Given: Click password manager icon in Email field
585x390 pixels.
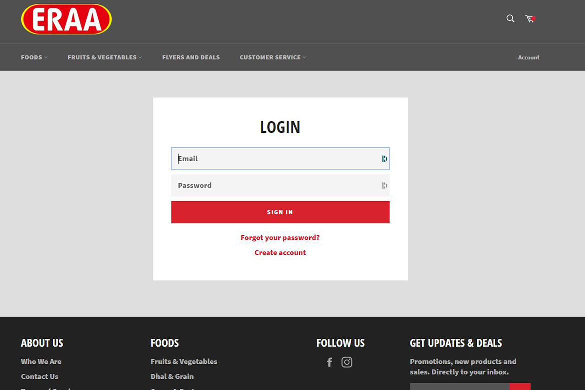Looking at the screenshot, I should (x=384, y=159).
